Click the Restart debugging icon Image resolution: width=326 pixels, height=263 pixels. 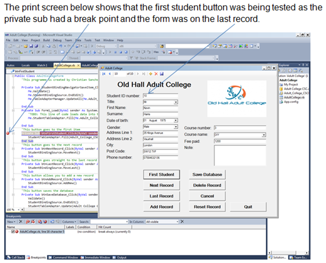(126, 52)
